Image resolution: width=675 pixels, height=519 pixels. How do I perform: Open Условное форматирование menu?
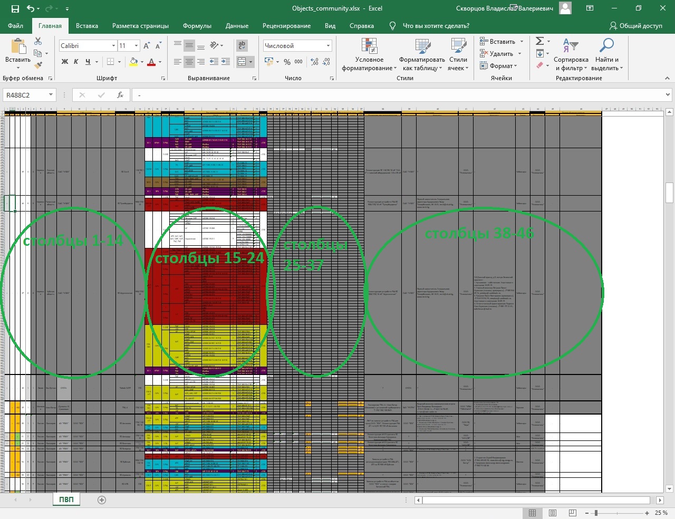(x=369, y=54)
